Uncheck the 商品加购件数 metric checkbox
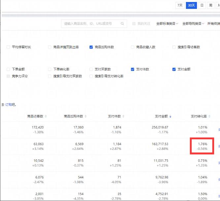Viewport: 220px width, 201px height. 91,47
